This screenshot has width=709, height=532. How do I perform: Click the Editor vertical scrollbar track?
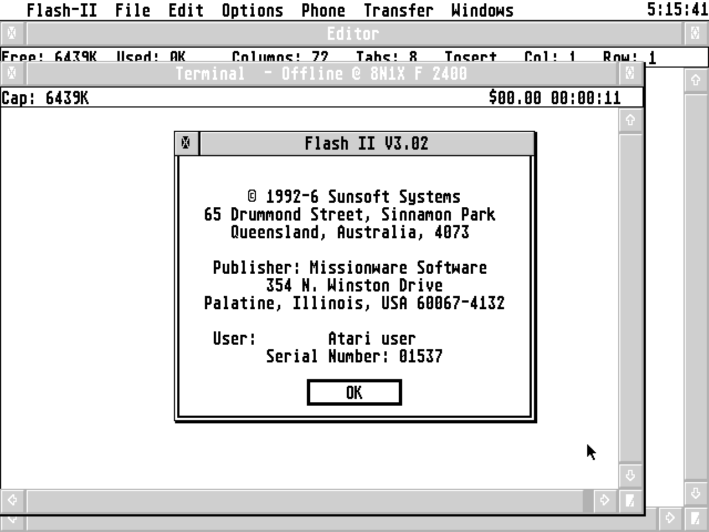pos(696,287)
